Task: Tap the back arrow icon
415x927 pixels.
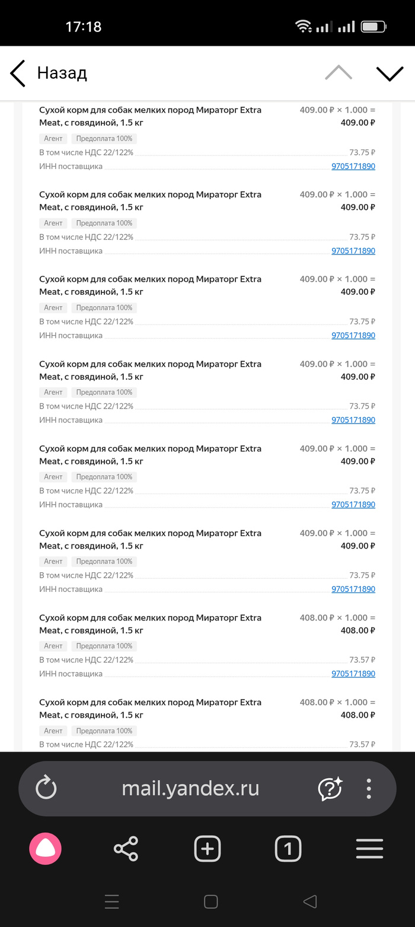Action: pyautogui.click(x=18, y=74)
